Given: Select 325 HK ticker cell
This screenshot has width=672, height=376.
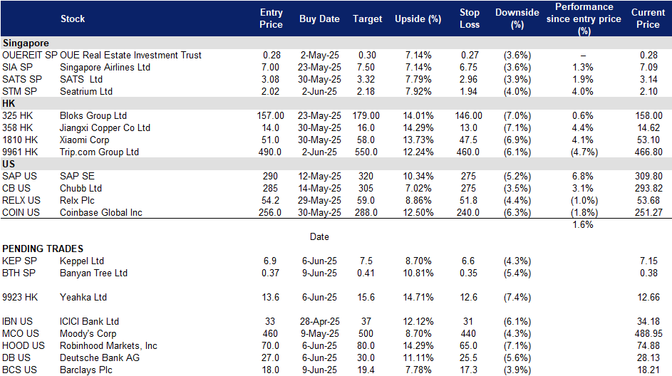Looking at the screenshot, I should [x=17, y=115].
